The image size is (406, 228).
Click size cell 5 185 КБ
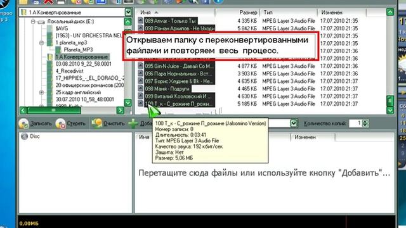(x=247, y=104)
